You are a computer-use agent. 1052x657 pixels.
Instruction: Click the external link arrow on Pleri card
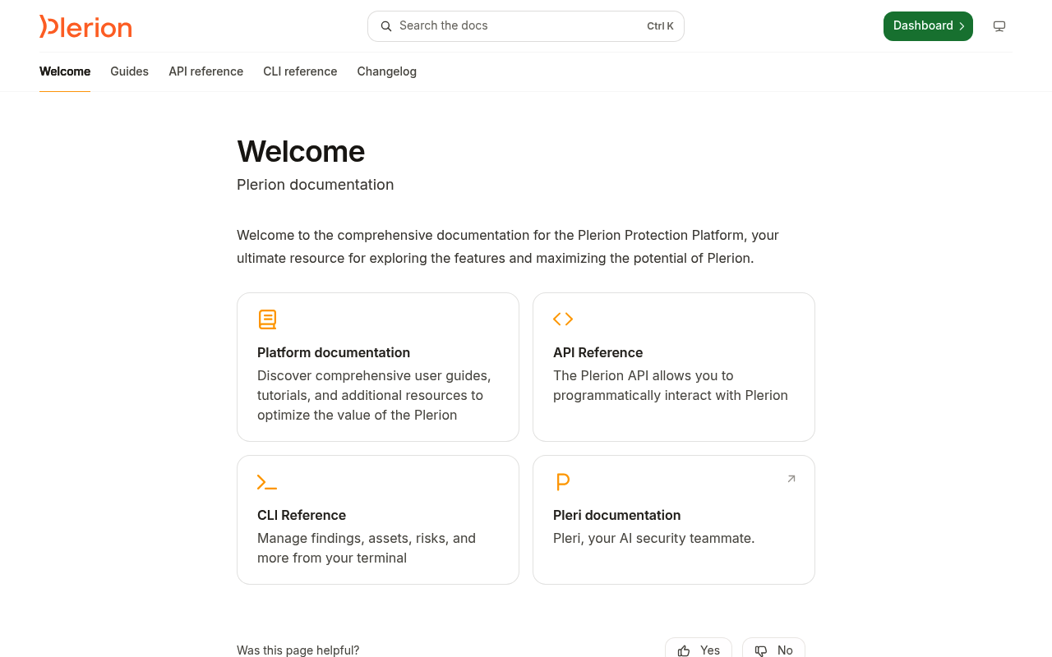(x=791, y=479)
